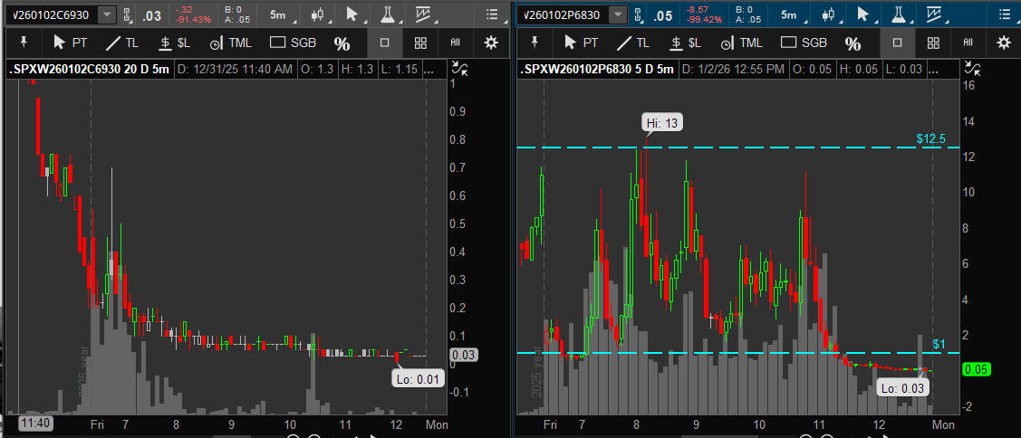Switch to grid view layout in left chart
The width and height of the screenshot is (1021, 438).
point(420,43)
